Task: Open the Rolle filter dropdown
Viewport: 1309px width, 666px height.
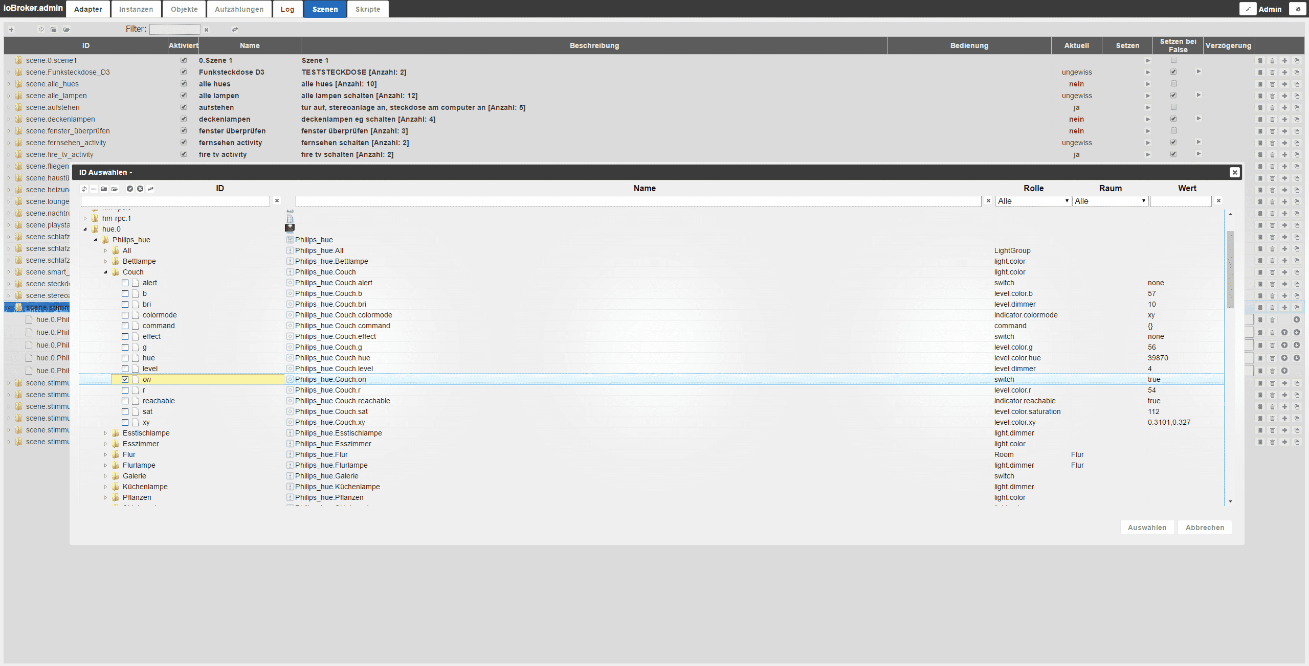Action: (1033, 201)
